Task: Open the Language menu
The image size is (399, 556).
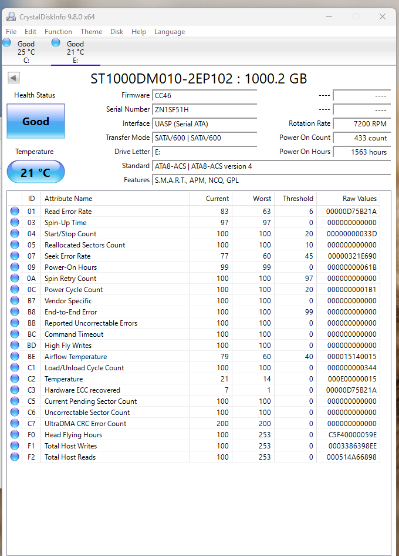Action: pos(170,32)
